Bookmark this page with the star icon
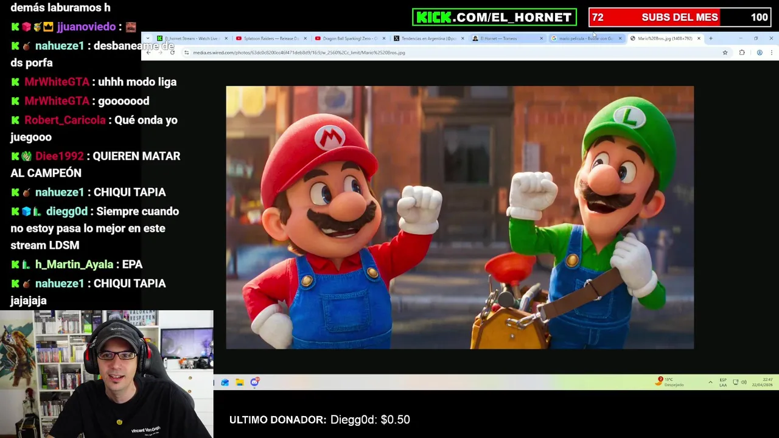Viewport: 779px width, 438px height. (725, 52)
